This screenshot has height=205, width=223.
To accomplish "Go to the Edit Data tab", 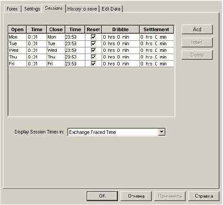I will [111, 9].
